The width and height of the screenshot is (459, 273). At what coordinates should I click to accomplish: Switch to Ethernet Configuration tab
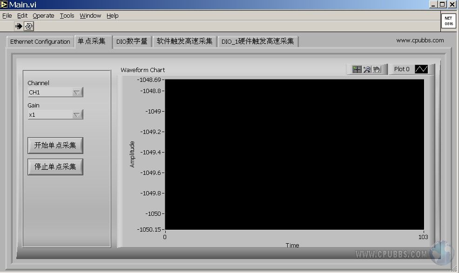point(40,41)
